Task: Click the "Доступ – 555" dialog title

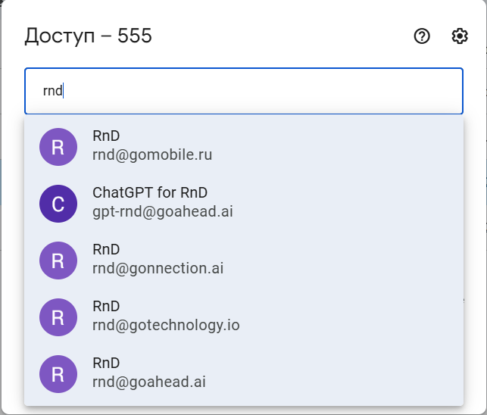Action: (89, 36)
